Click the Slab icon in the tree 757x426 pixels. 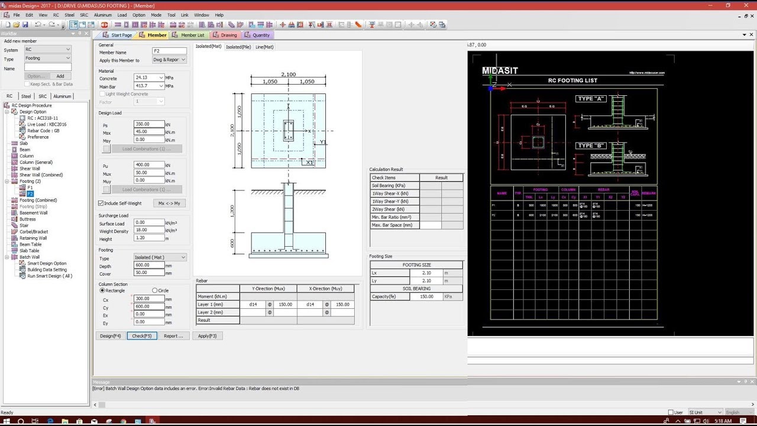[15, 143]
